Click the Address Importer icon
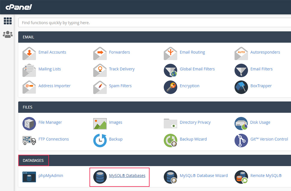 (29, 87)
